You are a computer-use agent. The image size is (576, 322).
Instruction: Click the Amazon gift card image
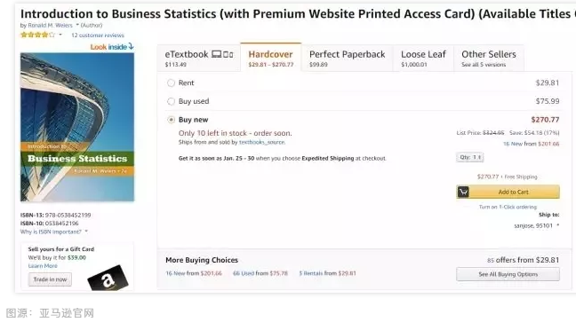[108, 278]
